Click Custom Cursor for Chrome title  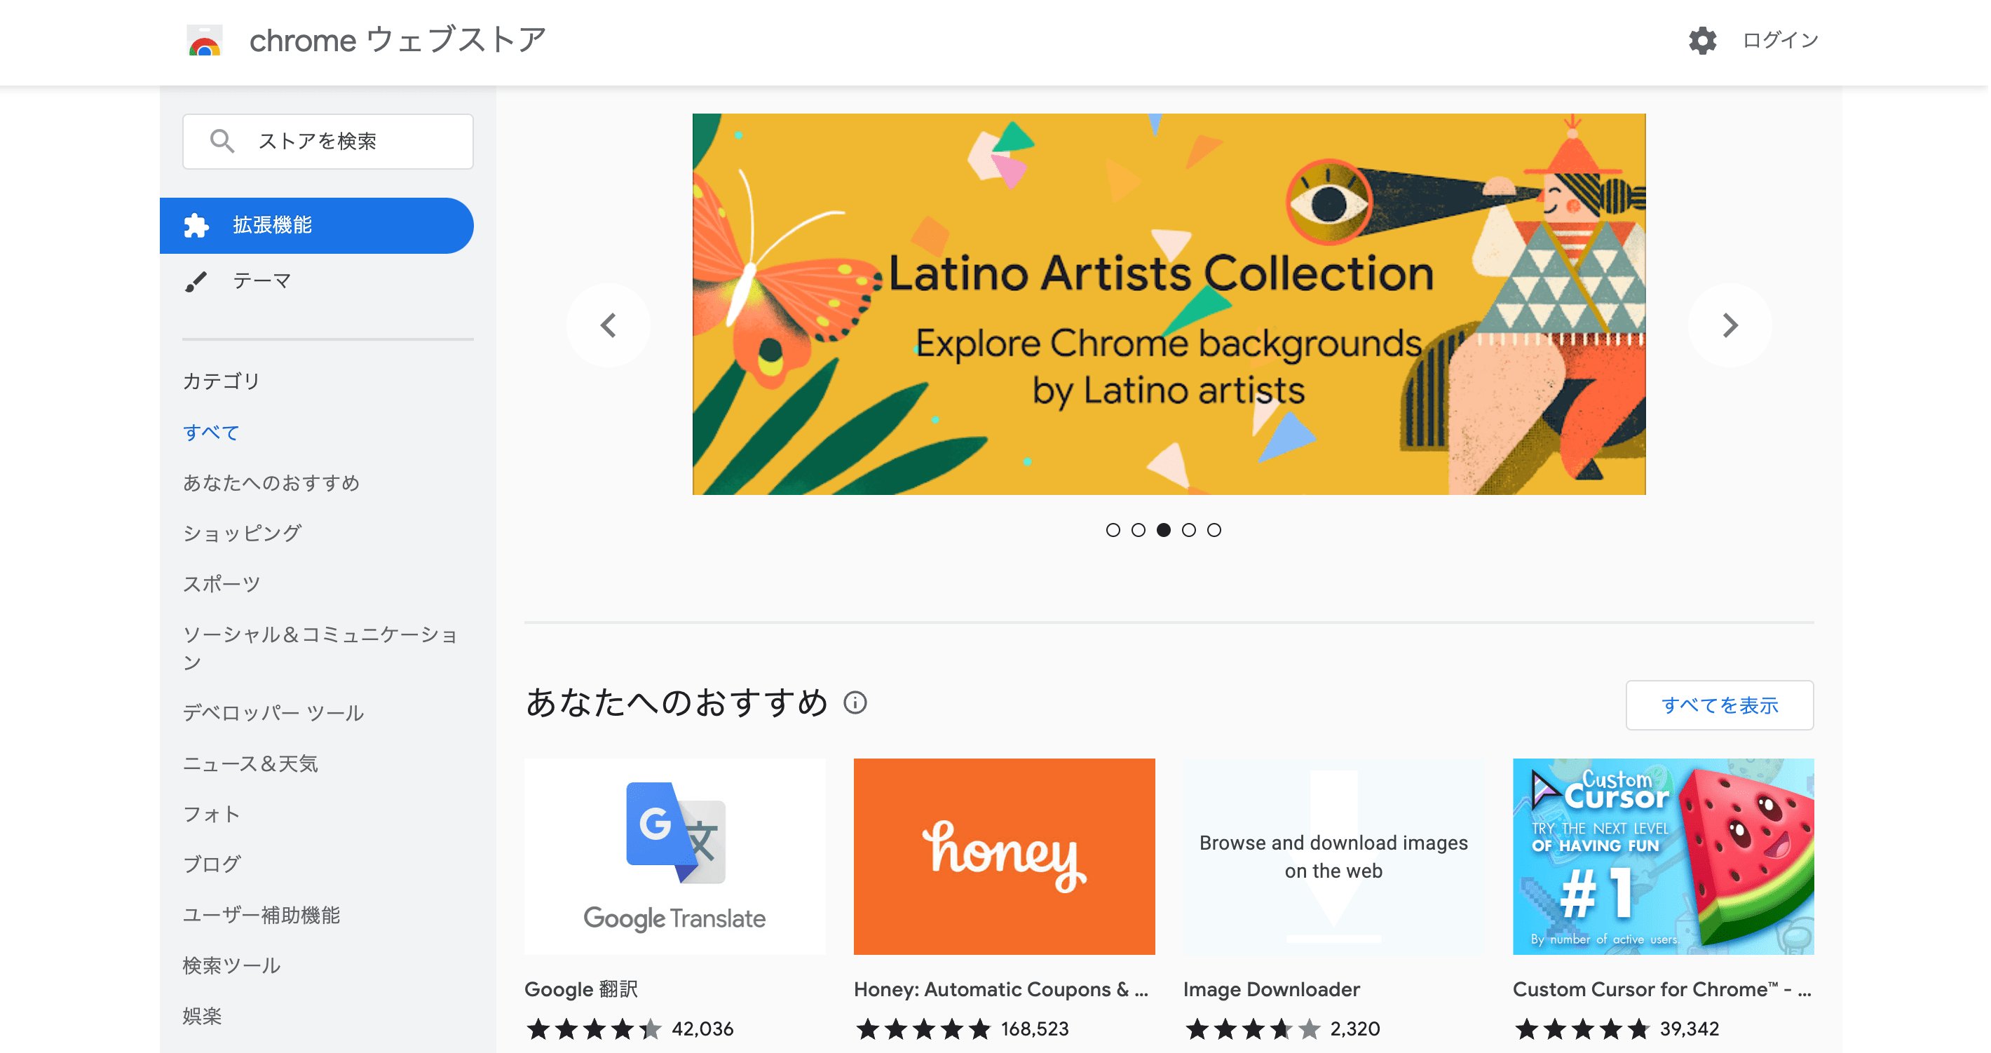point(1662,990)
